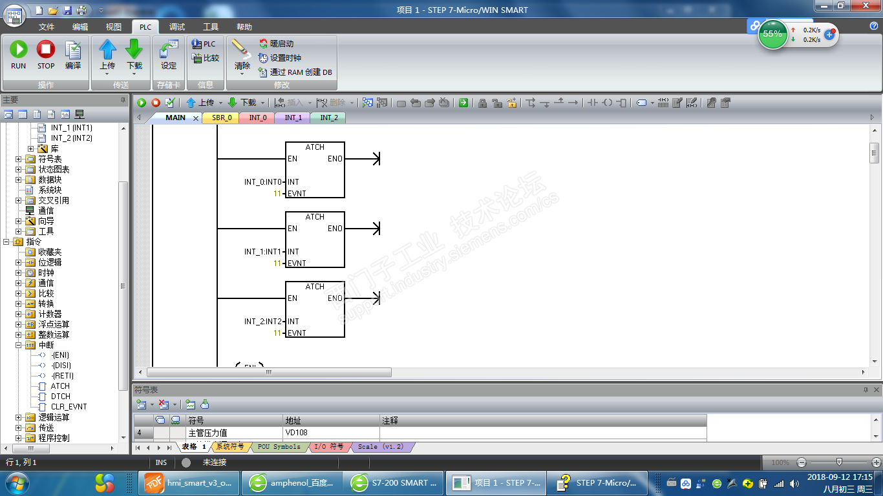Open the Windows Start menu
Screen dimensions: 883x496
pos(16,483)
